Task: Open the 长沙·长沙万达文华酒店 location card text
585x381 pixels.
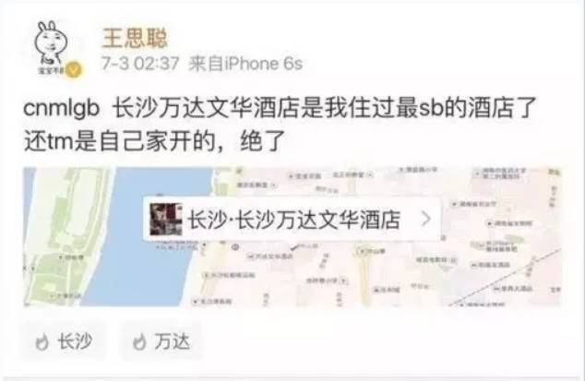Action: click(x=293, y=219)
